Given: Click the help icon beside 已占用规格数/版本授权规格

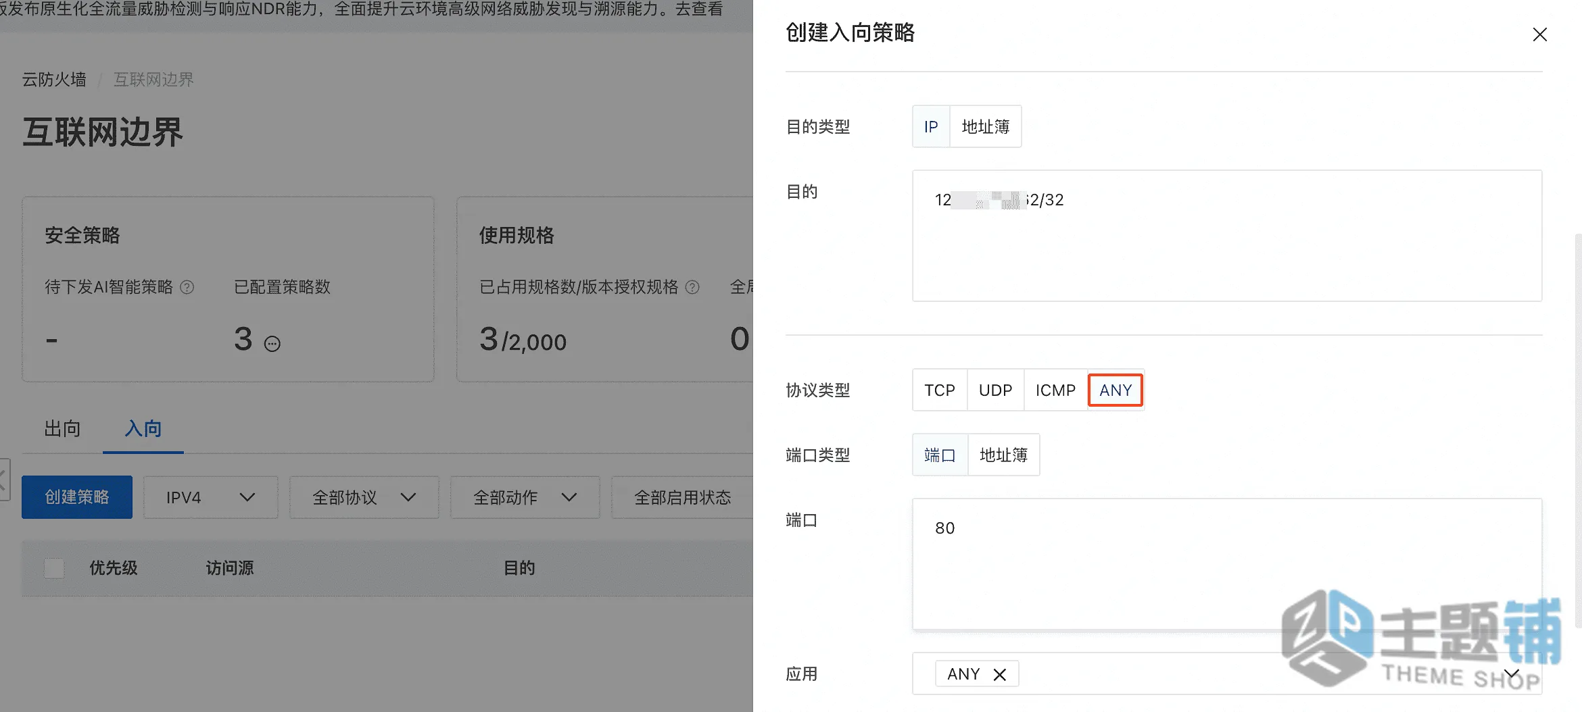Looking at the screenshot, I should [692, 287].
